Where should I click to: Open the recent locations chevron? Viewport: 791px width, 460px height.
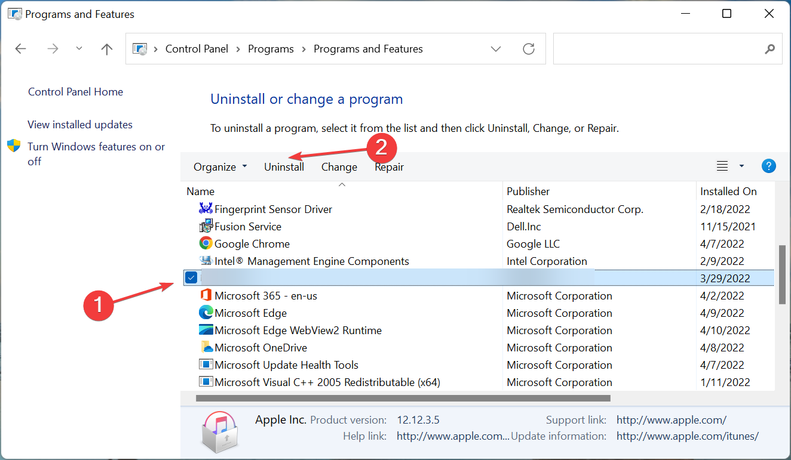click(x=79, y=49)
